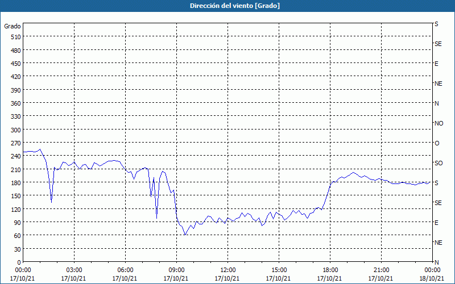Click the E compass label level with 450
The height and width of the screenshot is (284, 455).
[436, 64]
